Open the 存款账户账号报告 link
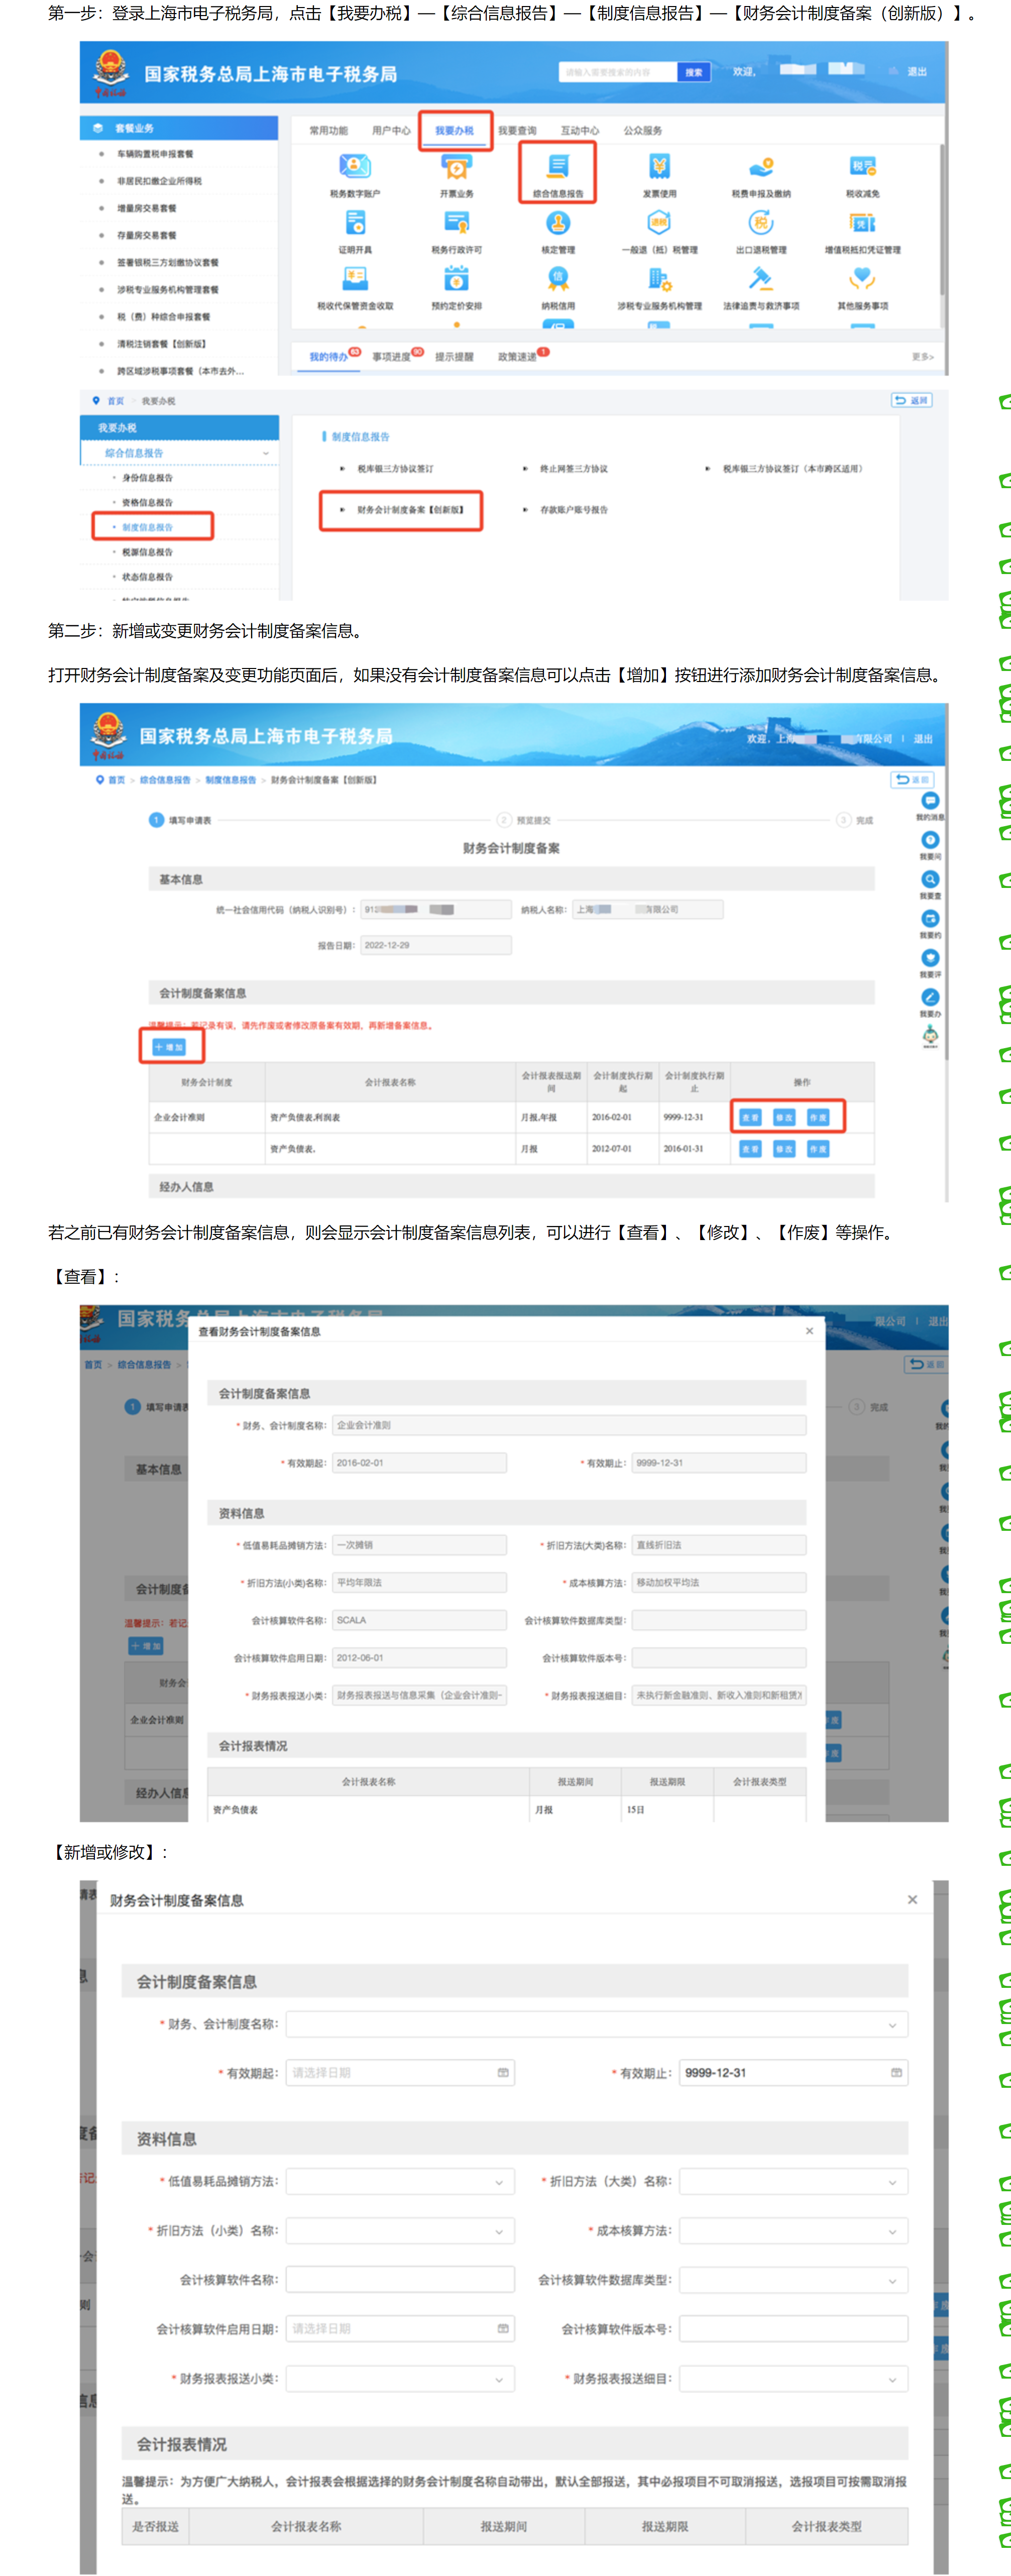1011x2576 pixels. 574,510
